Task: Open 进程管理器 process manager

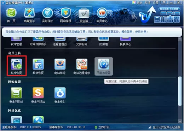Action: (60, 42)
